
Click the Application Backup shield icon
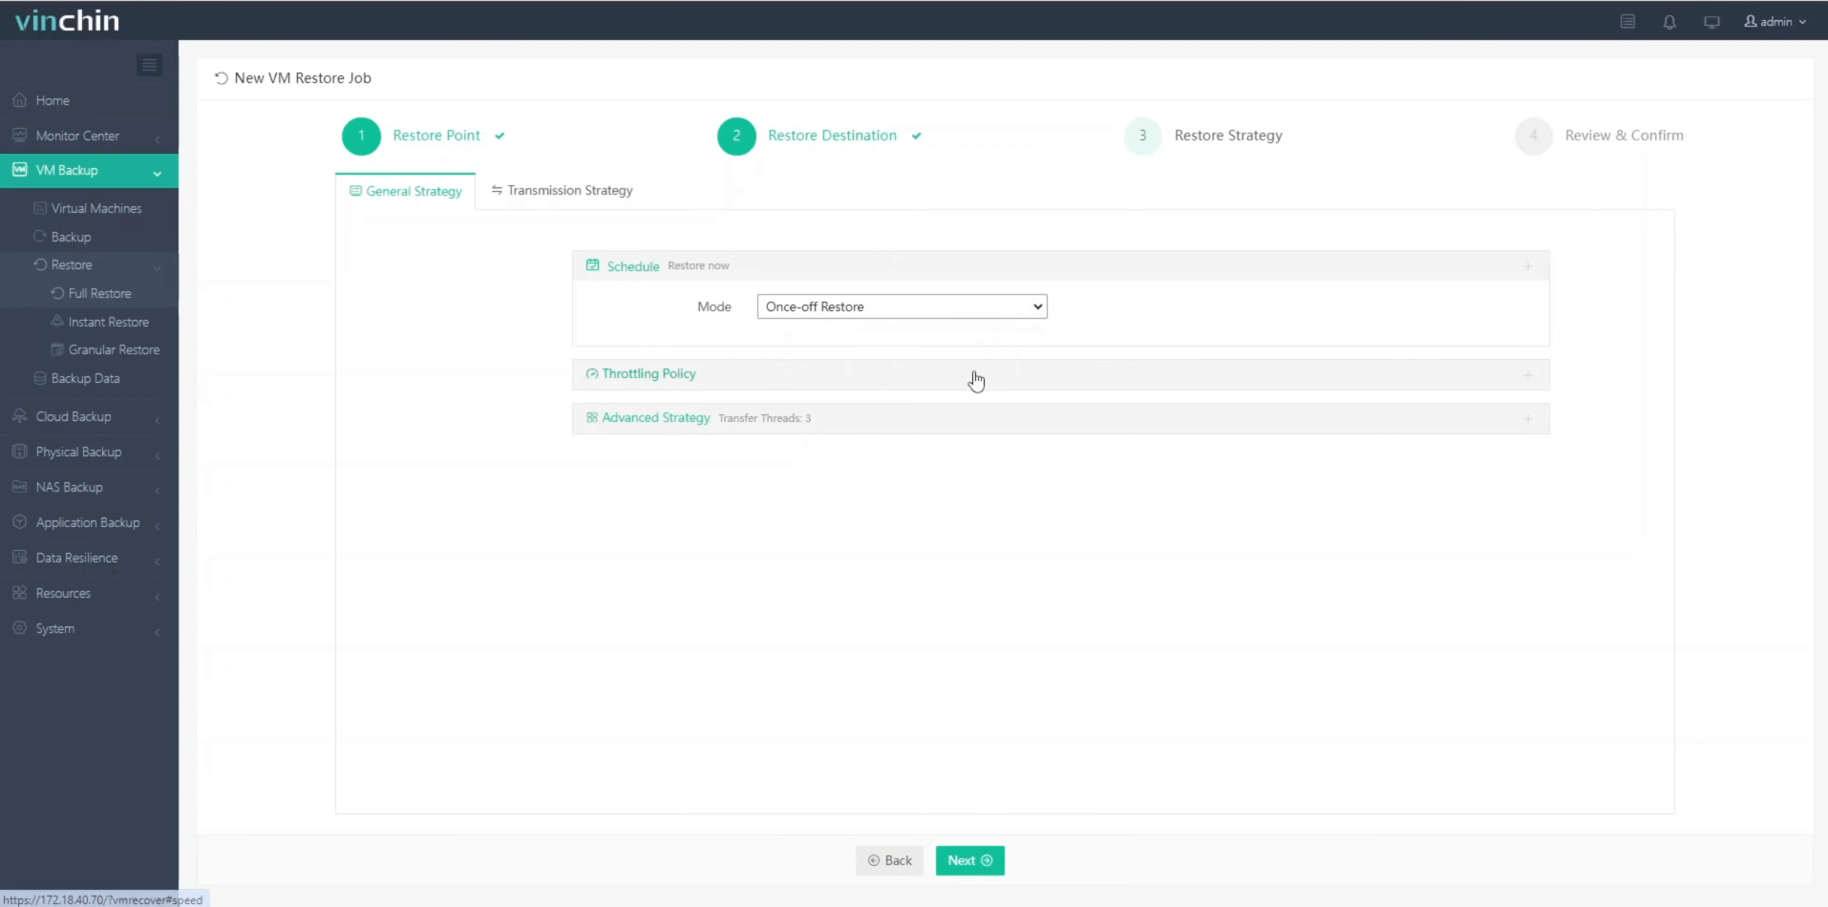pyautogui.click(x=19, y=521)
